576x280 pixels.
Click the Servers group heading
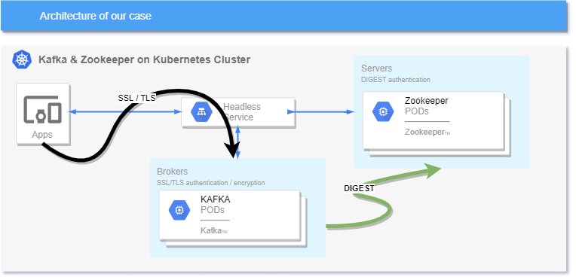pos(376,68)
